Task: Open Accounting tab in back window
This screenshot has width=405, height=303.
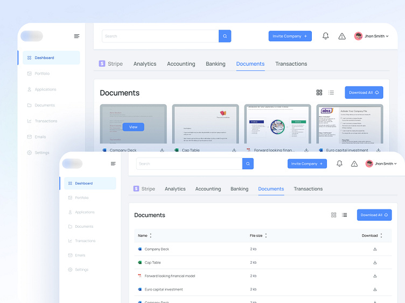Action: point(181,63)
